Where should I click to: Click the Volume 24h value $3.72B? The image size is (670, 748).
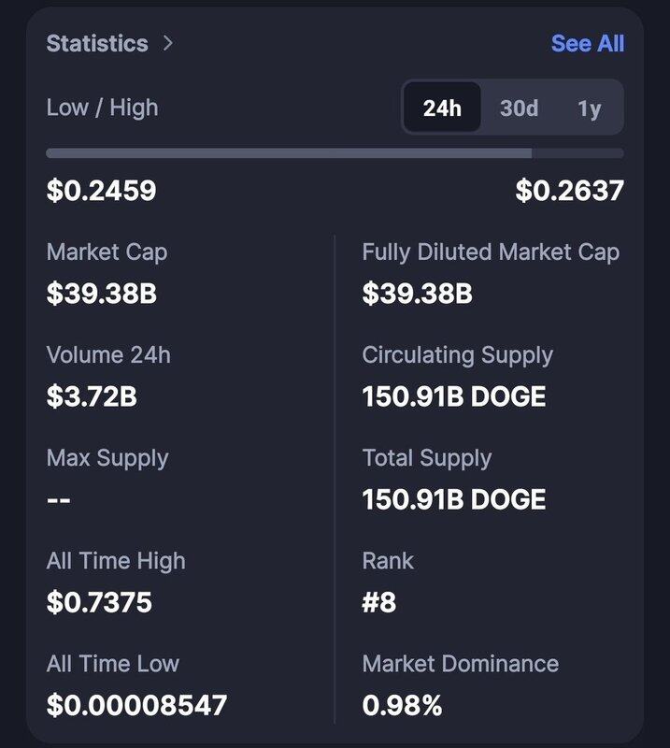click(92, 396)
